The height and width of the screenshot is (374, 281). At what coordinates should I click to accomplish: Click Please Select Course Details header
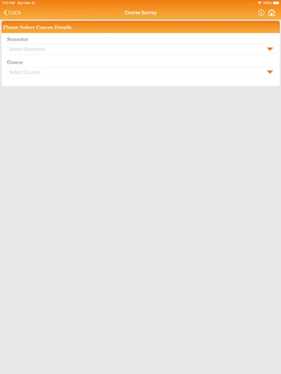(x=37, y=27)
